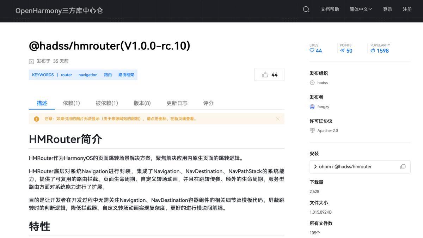The height and width of the screenshot is (238, 423).
Task: Click the 路由框架 keyword tag
Action: pyautogui.click(x=126, y=75)
